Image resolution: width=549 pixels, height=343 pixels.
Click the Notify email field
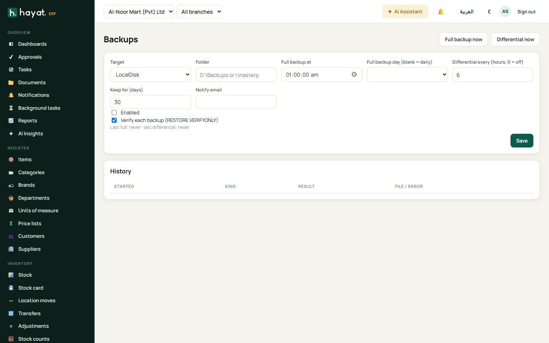coord(236,102)
